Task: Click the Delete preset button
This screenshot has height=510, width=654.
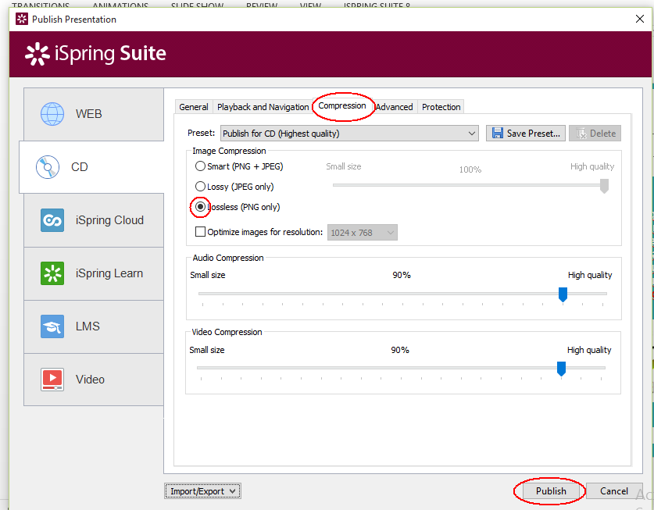Action: 595,134
